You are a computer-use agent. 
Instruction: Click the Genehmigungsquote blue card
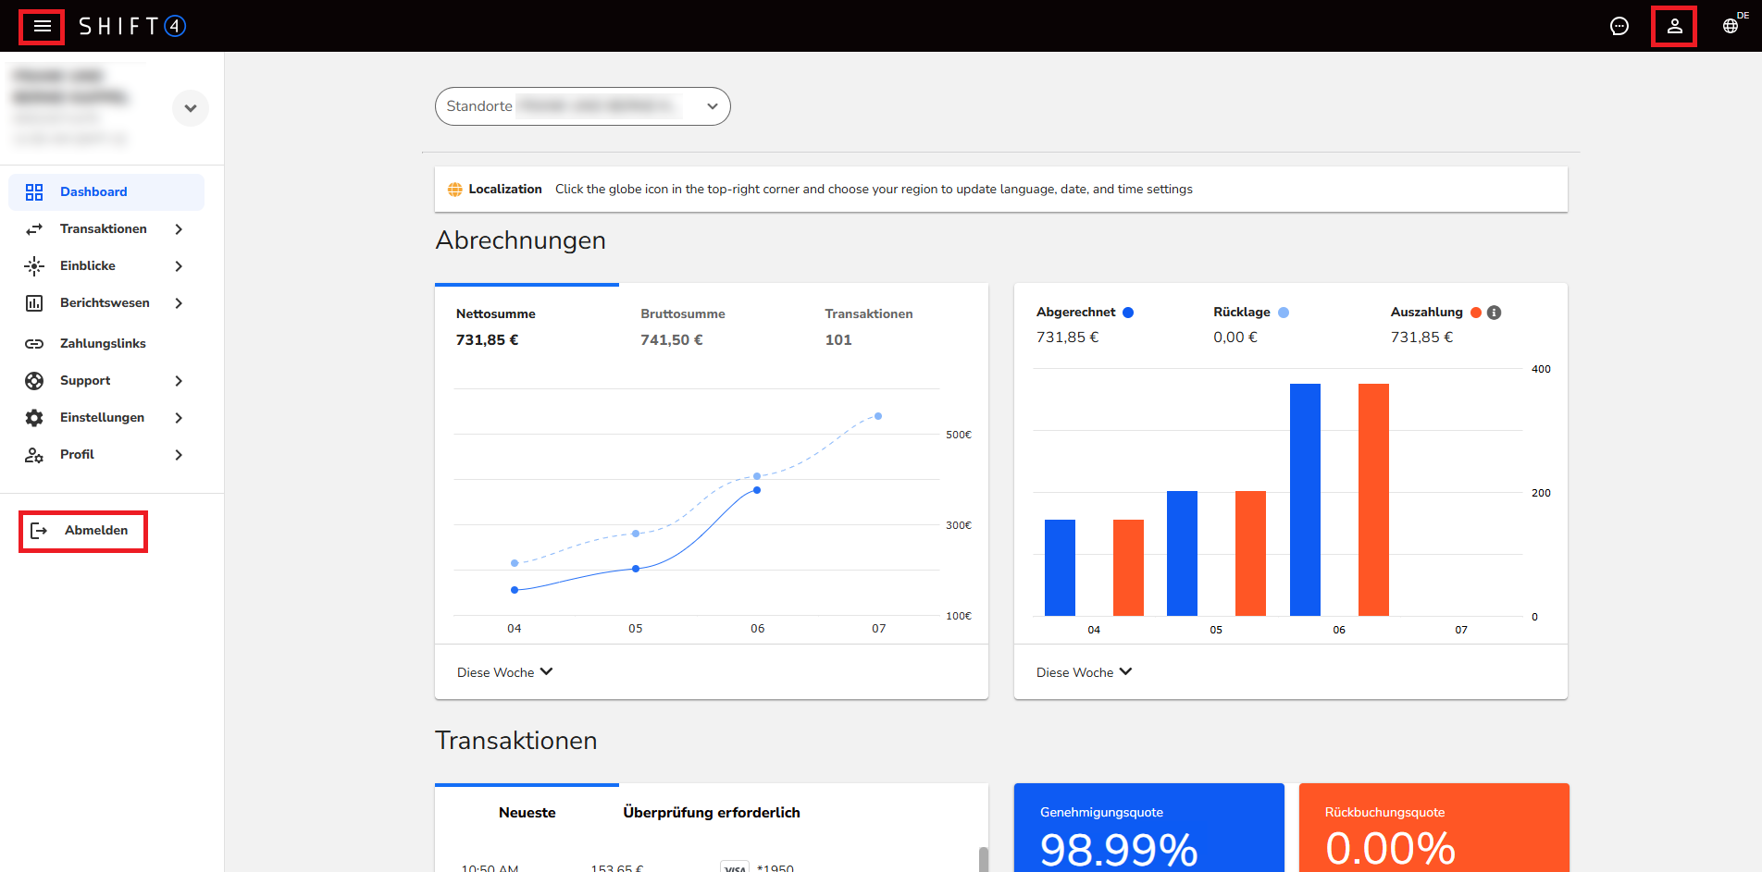(1149, 828)
